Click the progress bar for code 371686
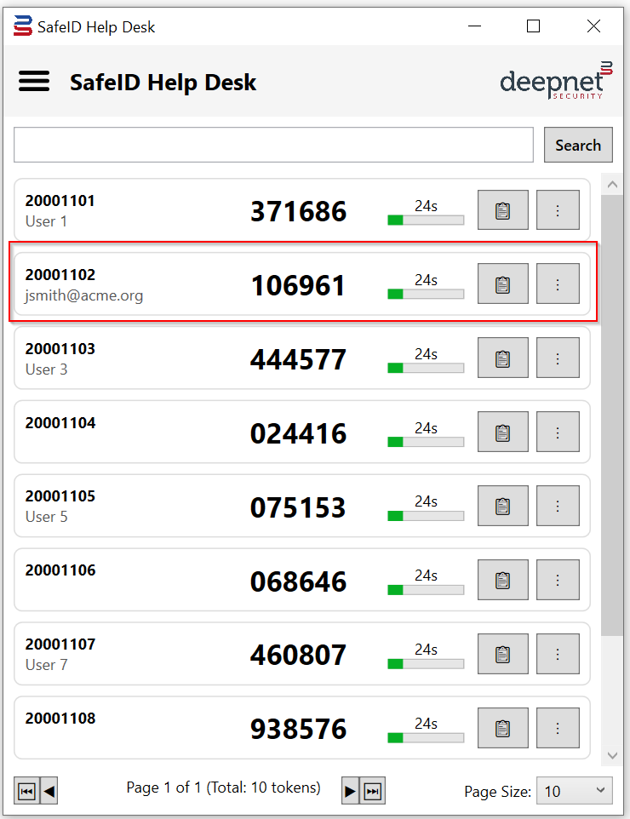Viewport: 630px width, 819px height. coord(426,220)
